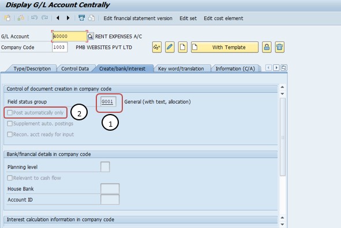Click the G/L Account input field
The width and height of the screenshot is (341, 228).
(69, 36)
